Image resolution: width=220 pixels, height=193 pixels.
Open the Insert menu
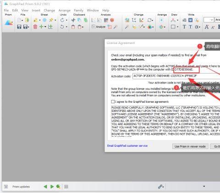tap(36, 11)
